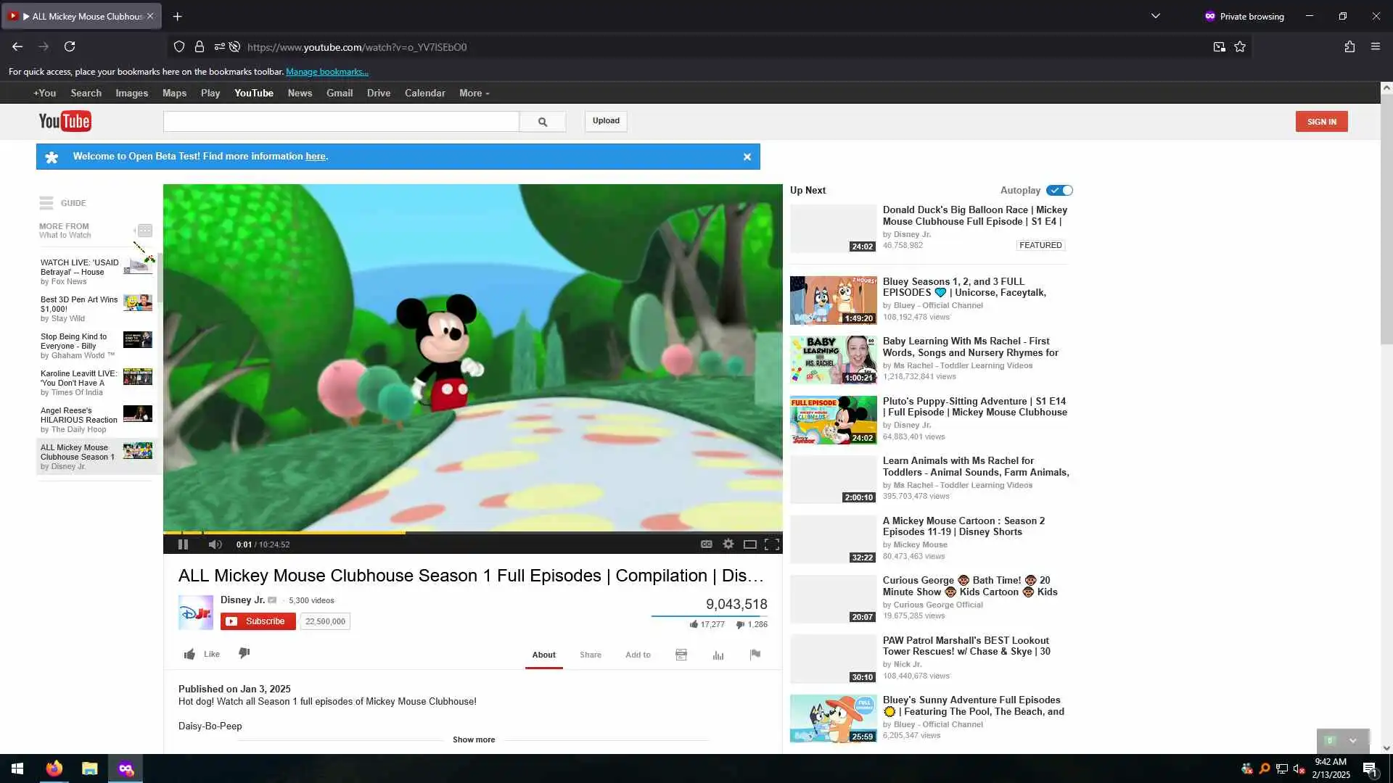
Task: Switch to theater mode view
Action: pyautogui.click(x=750, y=544)
